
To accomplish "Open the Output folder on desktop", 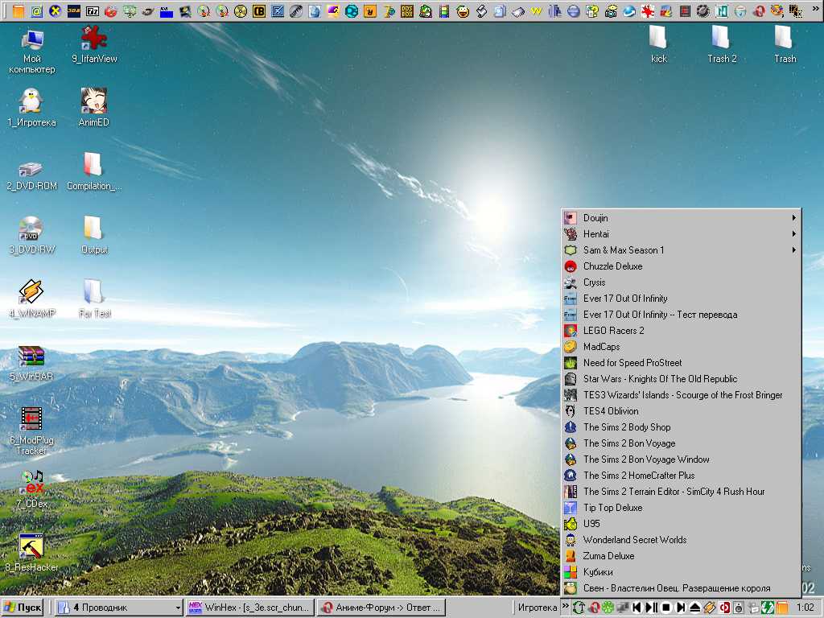I will pos(93,236).
